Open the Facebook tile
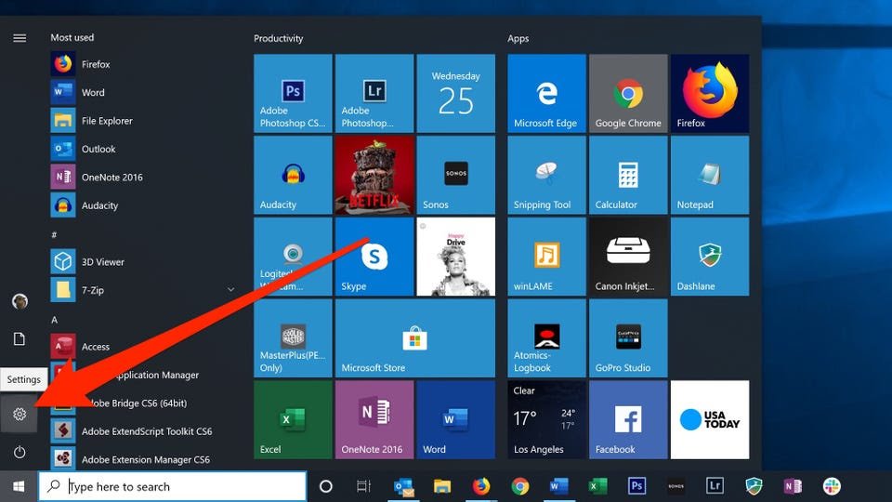892x502 pixels. [x=628, y=419]
